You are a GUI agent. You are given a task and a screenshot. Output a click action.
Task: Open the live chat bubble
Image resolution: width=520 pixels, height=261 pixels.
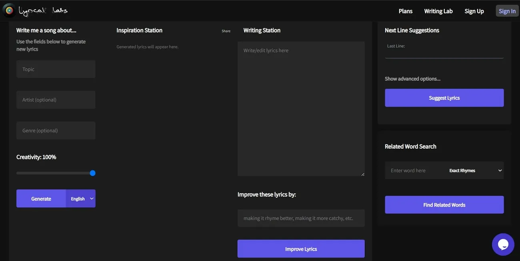[x=503, y=244]
